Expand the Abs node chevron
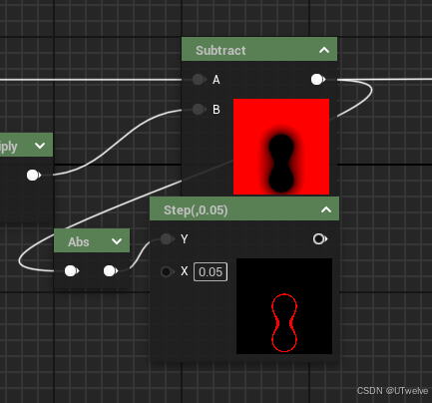432x403 pixels. click(x=117, y=241)
